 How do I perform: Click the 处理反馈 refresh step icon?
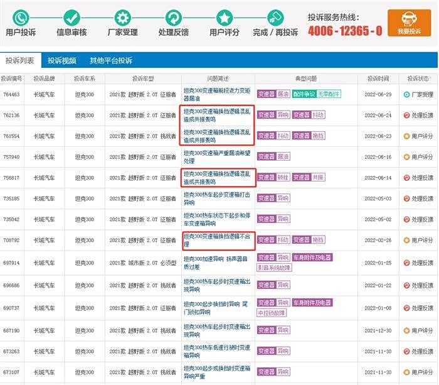pos(174,18)
